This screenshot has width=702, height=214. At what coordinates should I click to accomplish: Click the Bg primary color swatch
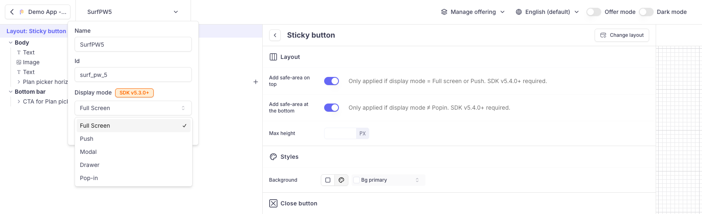pyautogui.click(x=357, y=180)
